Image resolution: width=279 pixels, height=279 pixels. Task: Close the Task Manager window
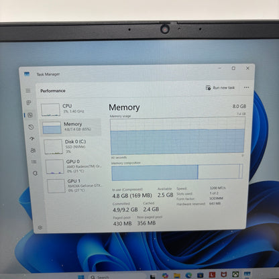[247, 68]
